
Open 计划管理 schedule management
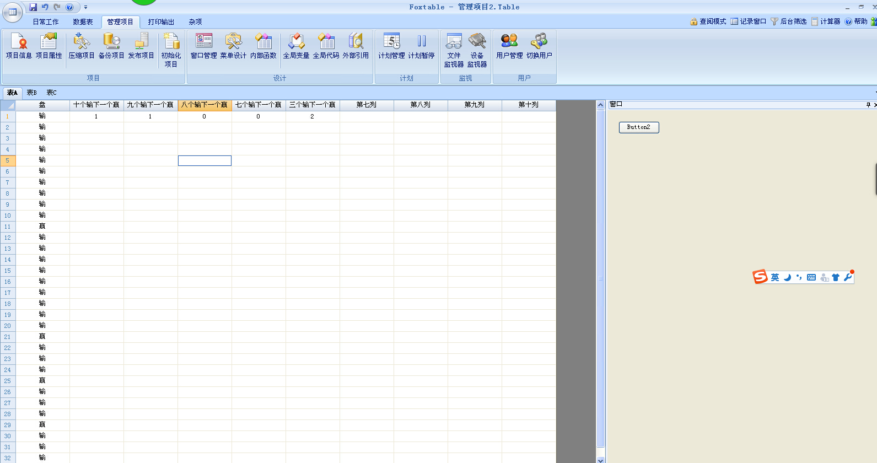click(391, 46)
